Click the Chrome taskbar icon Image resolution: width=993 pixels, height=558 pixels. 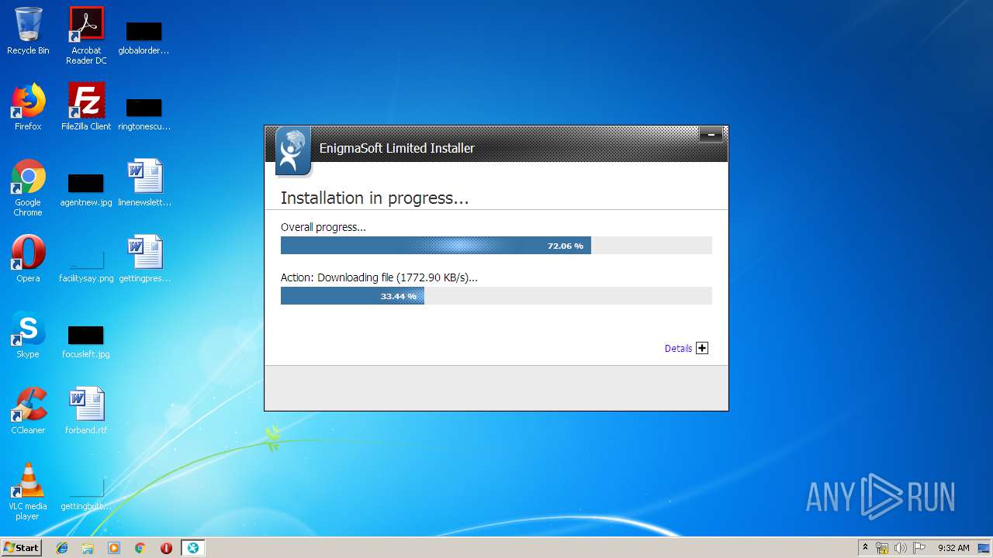click(x=140, y=548)
